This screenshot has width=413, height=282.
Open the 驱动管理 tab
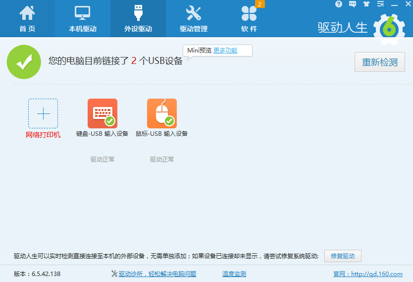194,19
